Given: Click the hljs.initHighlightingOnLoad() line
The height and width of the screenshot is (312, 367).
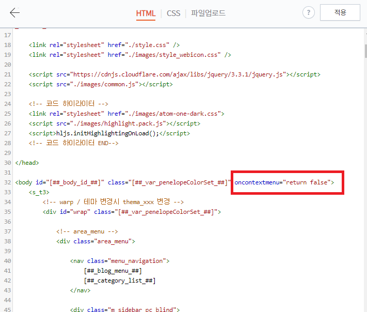Looking at the screenshot, I should [x=109, y=133].
